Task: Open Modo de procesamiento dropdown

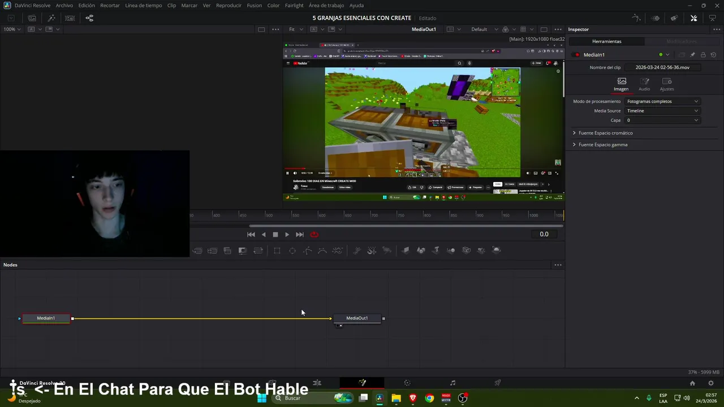Action: coord(662,102)
